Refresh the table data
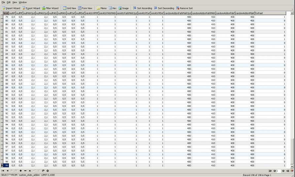This screenshot has width=295, height=177. [x=43, y=171]
